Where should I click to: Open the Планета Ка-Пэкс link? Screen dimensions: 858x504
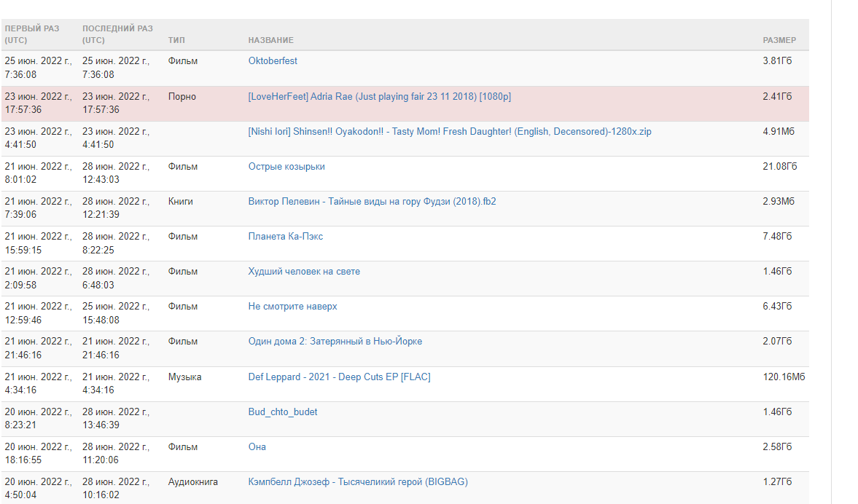click(286, 236)
